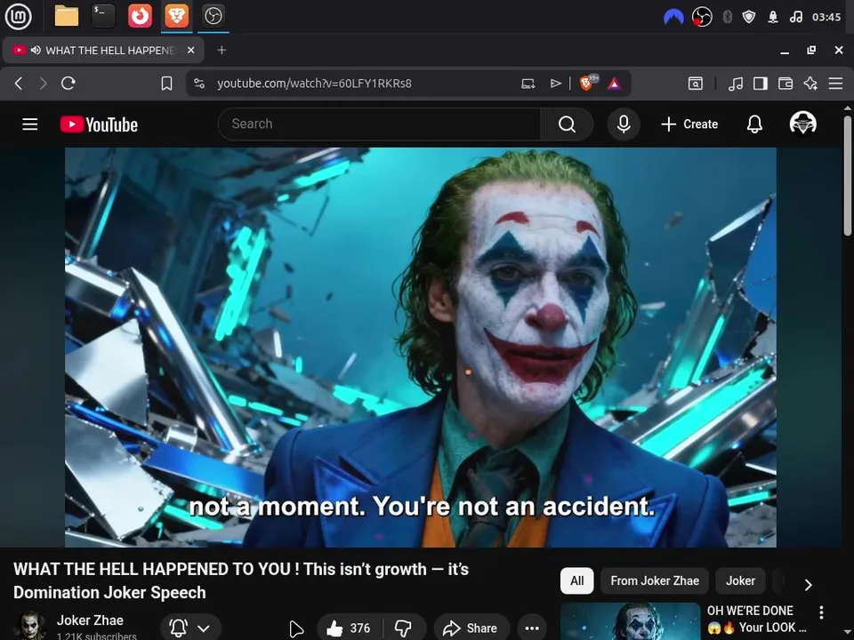Open the Brave Wallet icon

point(786,84)
